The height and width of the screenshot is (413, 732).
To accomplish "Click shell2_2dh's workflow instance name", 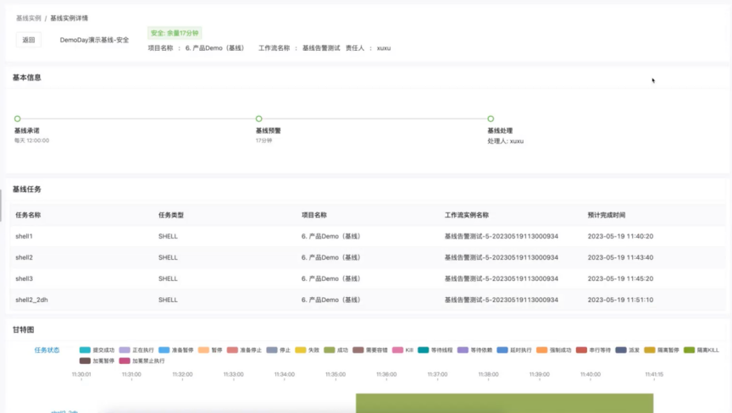I will [x=502, y=300].
